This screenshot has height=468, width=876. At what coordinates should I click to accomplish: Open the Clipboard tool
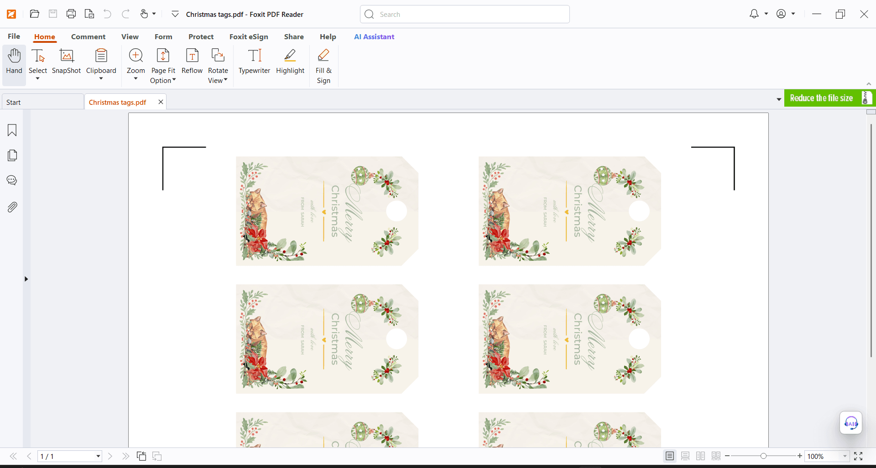pos(101,61)
